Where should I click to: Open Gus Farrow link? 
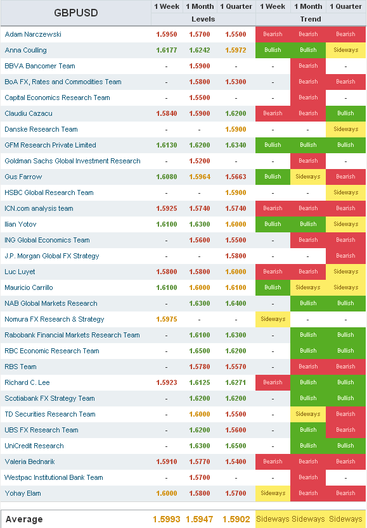[23, 177]
